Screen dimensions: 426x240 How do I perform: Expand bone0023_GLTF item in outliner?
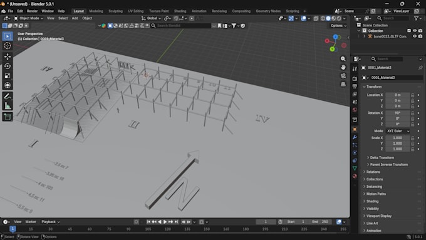365,36
